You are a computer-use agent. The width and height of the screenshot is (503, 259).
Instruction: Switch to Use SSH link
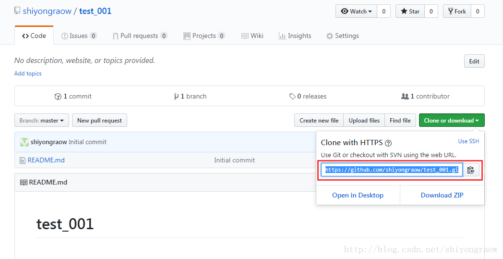468,141
